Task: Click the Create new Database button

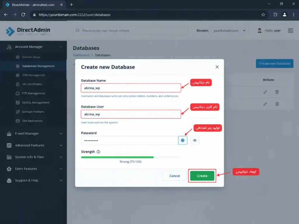Action: (x=274, y=64)
